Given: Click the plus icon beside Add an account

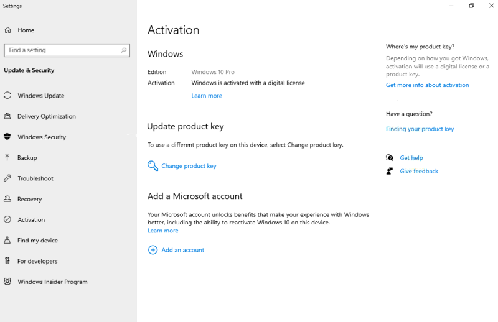Looking at the screenshot, I should click(x=153, y=250).
